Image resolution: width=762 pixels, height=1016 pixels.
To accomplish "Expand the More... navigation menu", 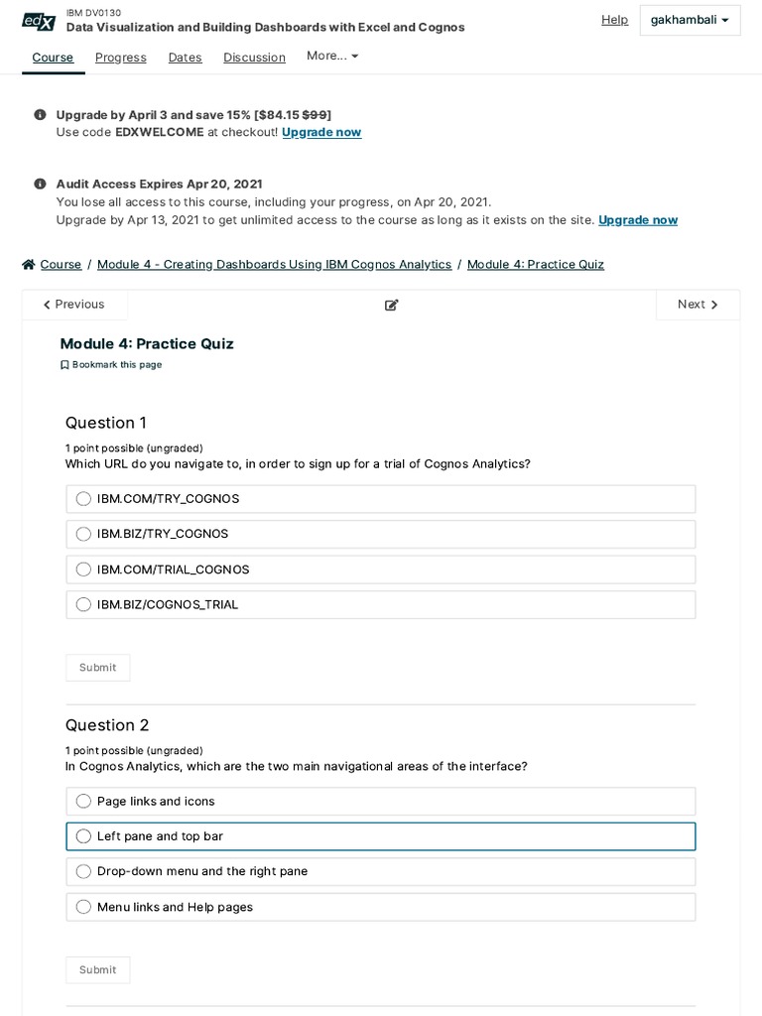I will pos(332,57).
